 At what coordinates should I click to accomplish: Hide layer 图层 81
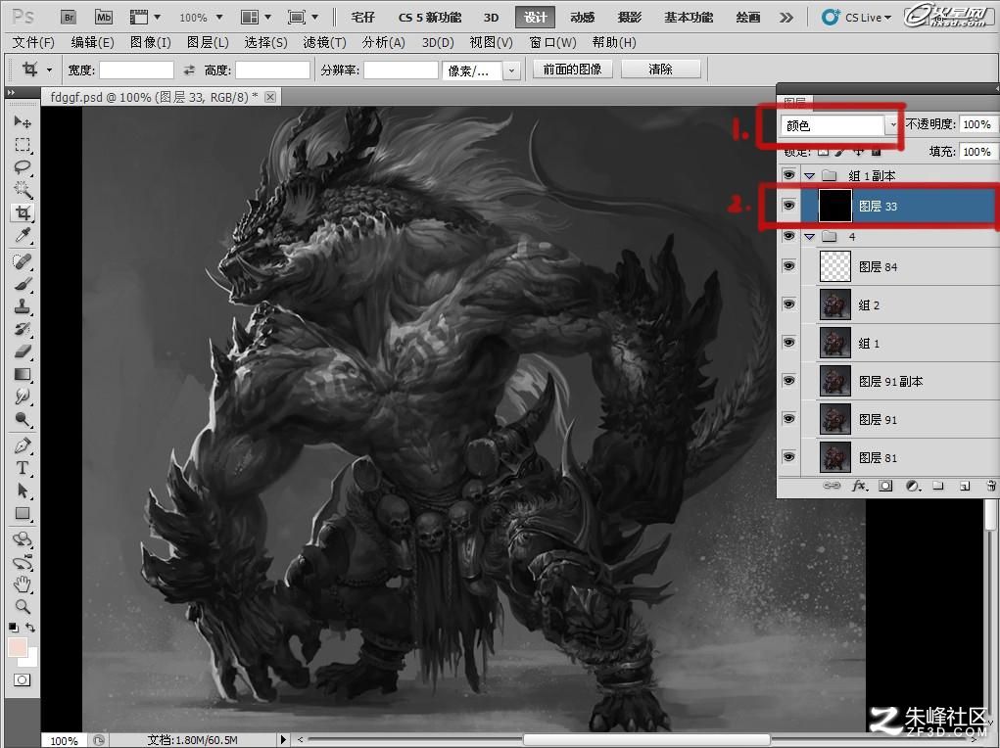(x=788, y=457)
